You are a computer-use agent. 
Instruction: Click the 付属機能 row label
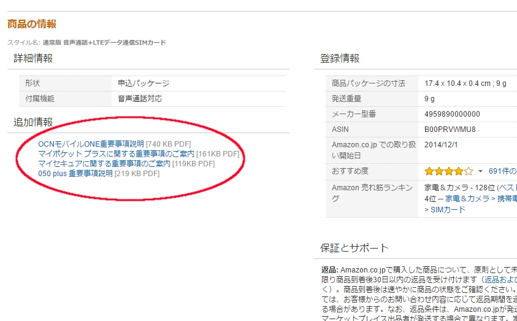(40, 99)
